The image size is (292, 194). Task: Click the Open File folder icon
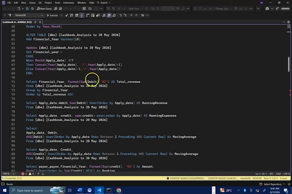point(90,9)
